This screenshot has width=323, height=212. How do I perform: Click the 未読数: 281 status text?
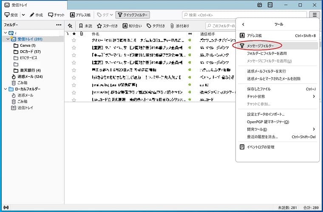(287, 208)
